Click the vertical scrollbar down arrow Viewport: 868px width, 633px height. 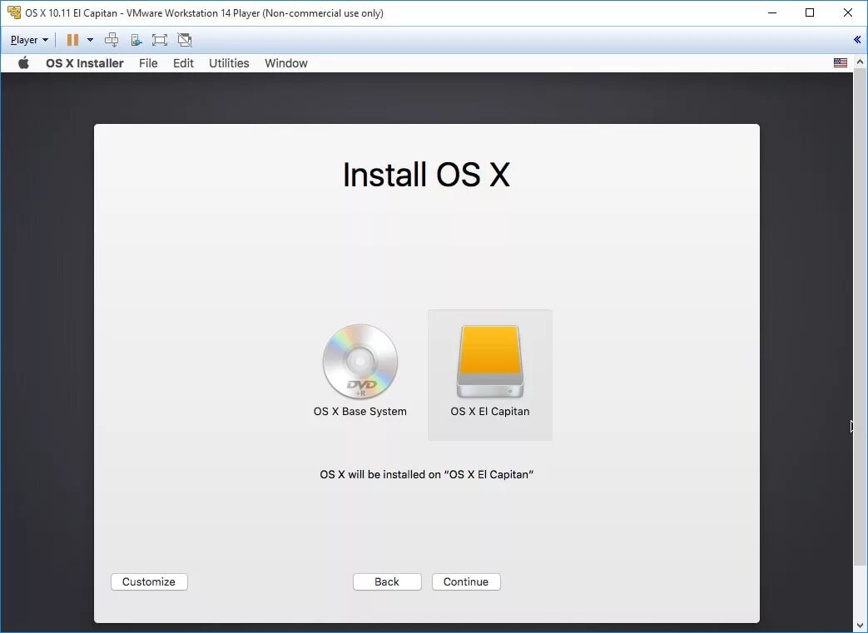(860, 626)
